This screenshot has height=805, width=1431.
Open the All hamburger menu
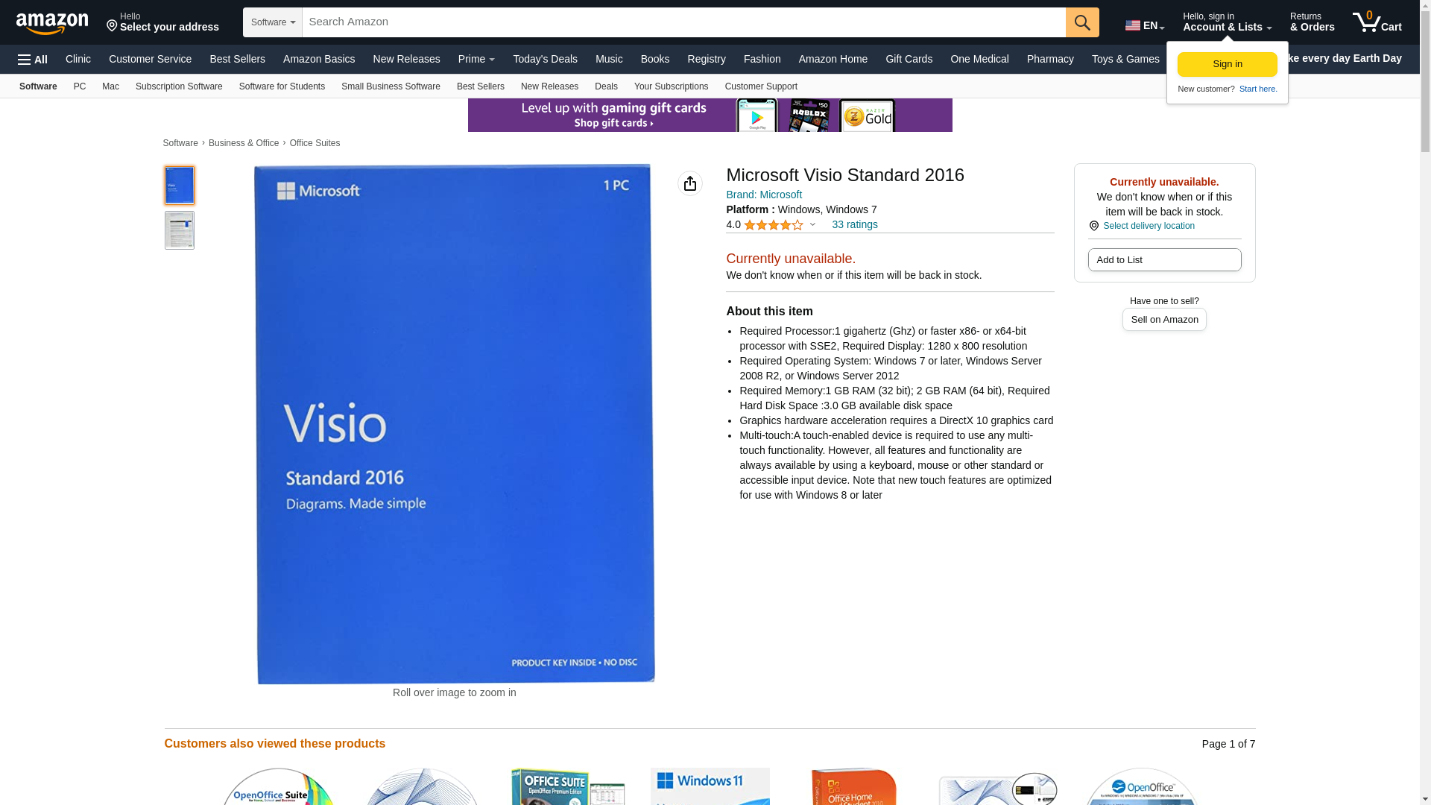click(x=33, y=60)
